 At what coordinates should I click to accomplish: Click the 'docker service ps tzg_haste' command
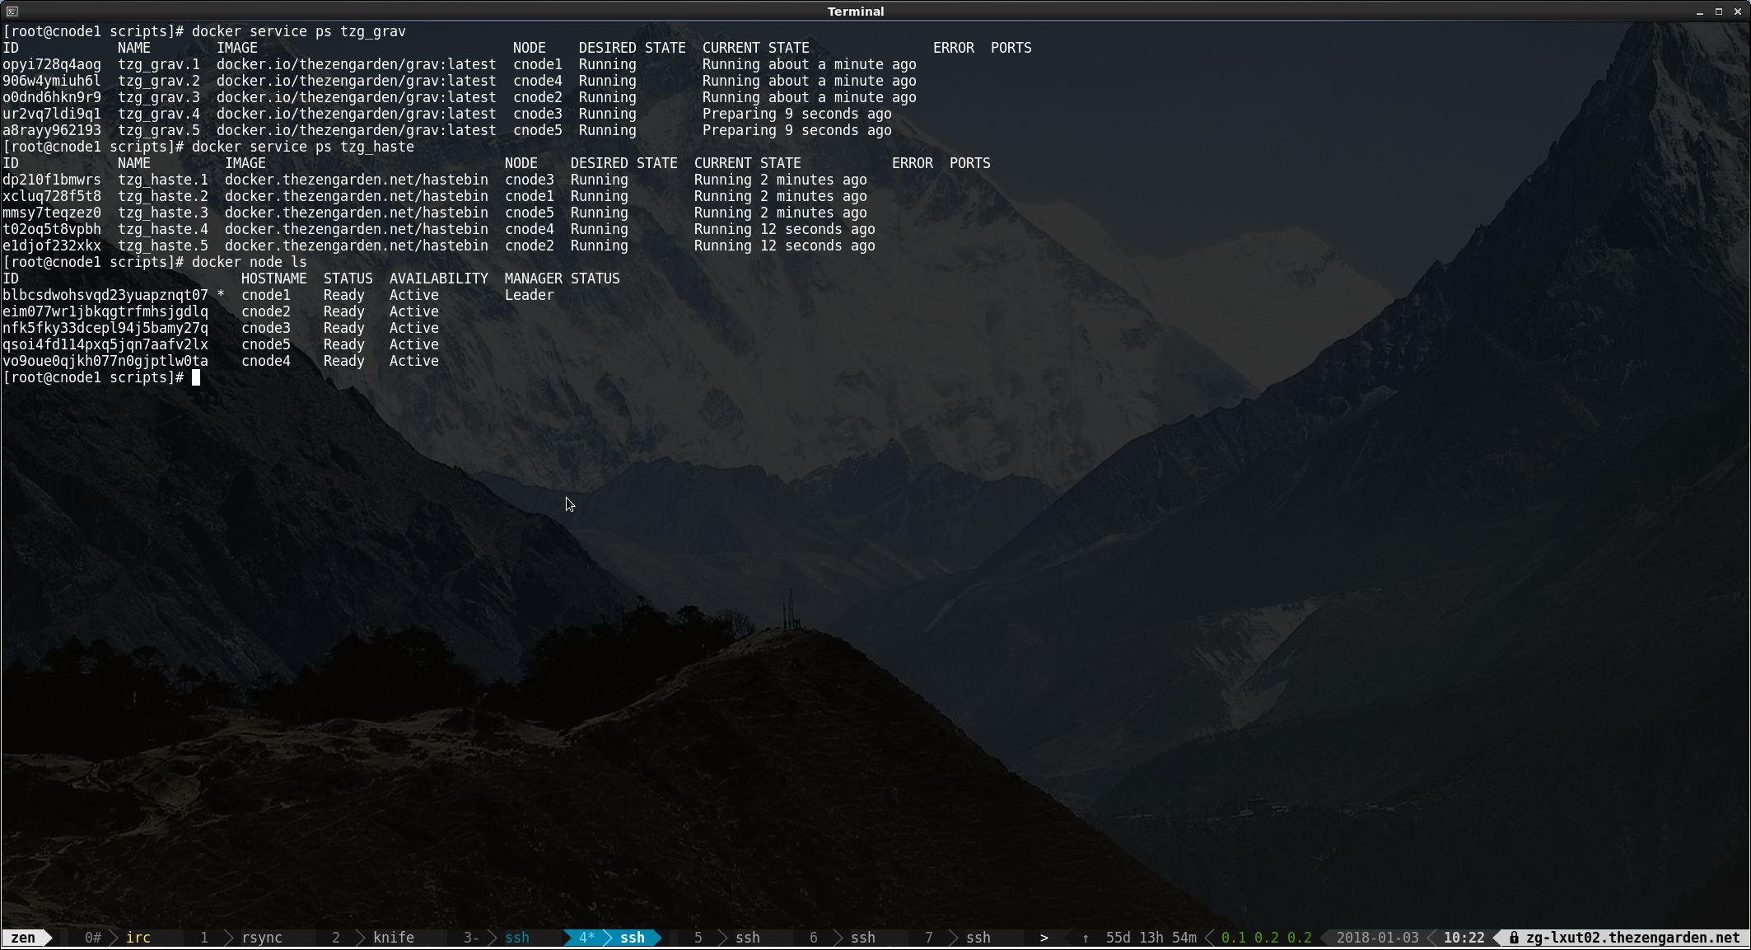(303, 147)
